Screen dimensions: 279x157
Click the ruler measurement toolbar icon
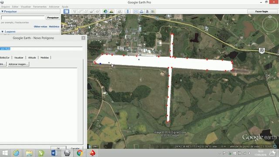[x=128, y=11]
